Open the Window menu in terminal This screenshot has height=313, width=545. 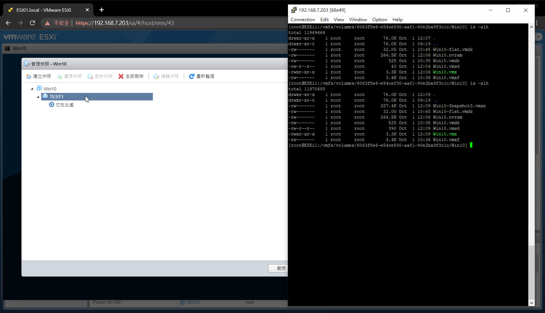[x=358, y=20]
